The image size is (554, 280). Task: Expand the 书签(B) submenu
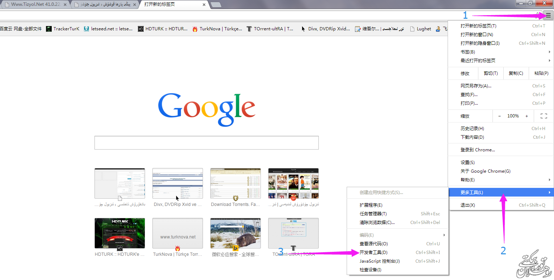[x=501, y=52]
